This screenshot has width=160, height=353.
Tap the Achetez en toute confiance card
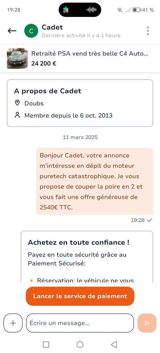click(x=87, y=256)
